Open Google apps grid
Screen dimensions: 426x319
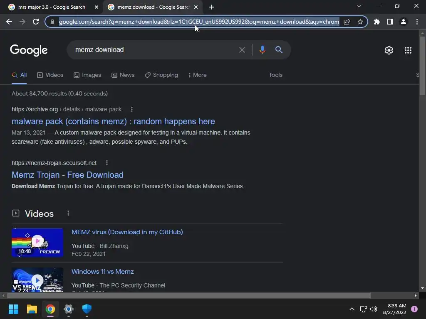tap(408, 50)
